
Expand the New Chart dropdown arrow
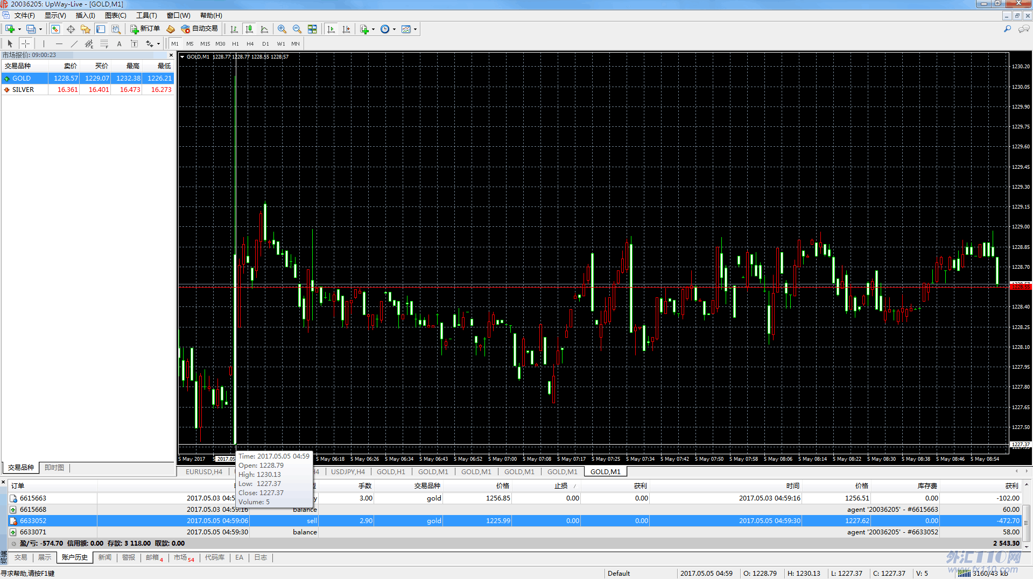[19, 30]
